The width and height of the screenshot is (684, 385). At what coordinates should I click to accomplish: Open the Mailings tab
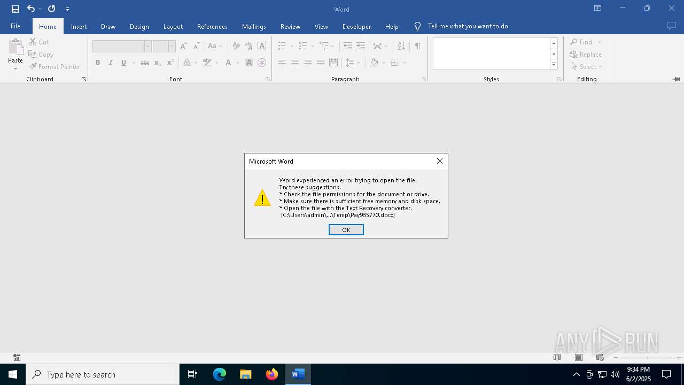pos(254,26)
